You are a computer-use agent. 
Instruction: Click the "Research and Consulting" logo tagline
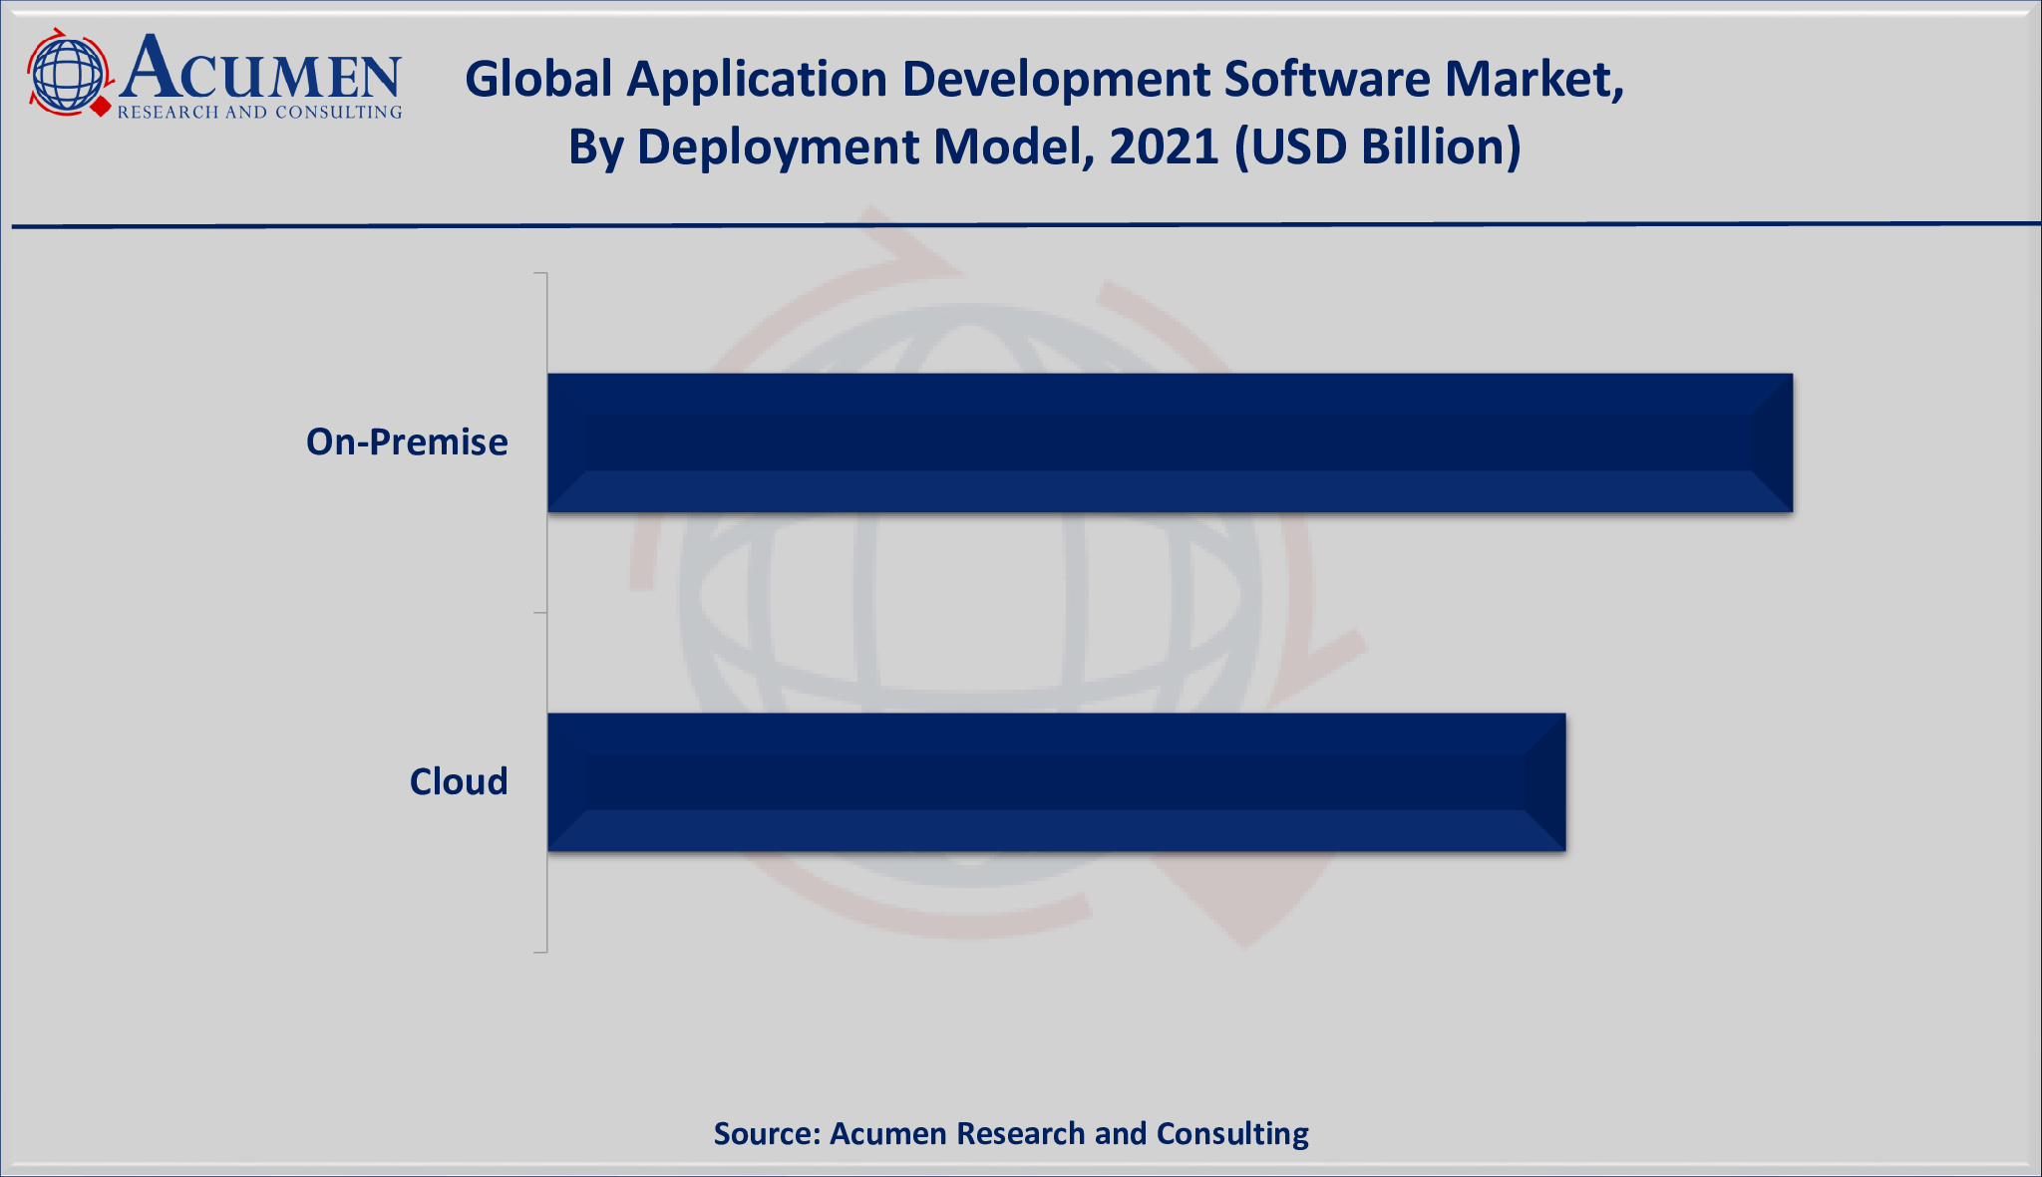pyautogui.click(x=259, y=113)
